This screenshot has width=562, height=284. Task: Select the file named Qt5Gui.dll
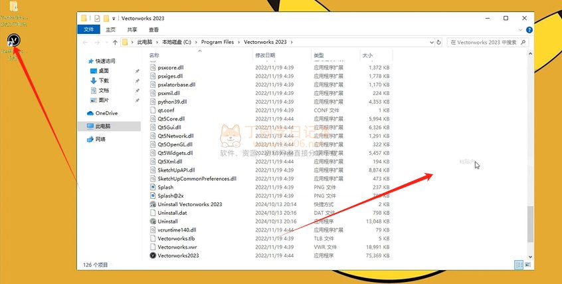[169, 128]
